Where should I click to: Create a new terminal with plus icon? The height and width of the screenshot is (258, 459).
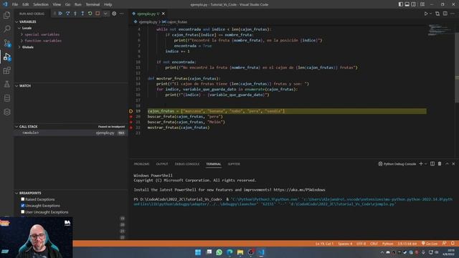pos(421,164)
